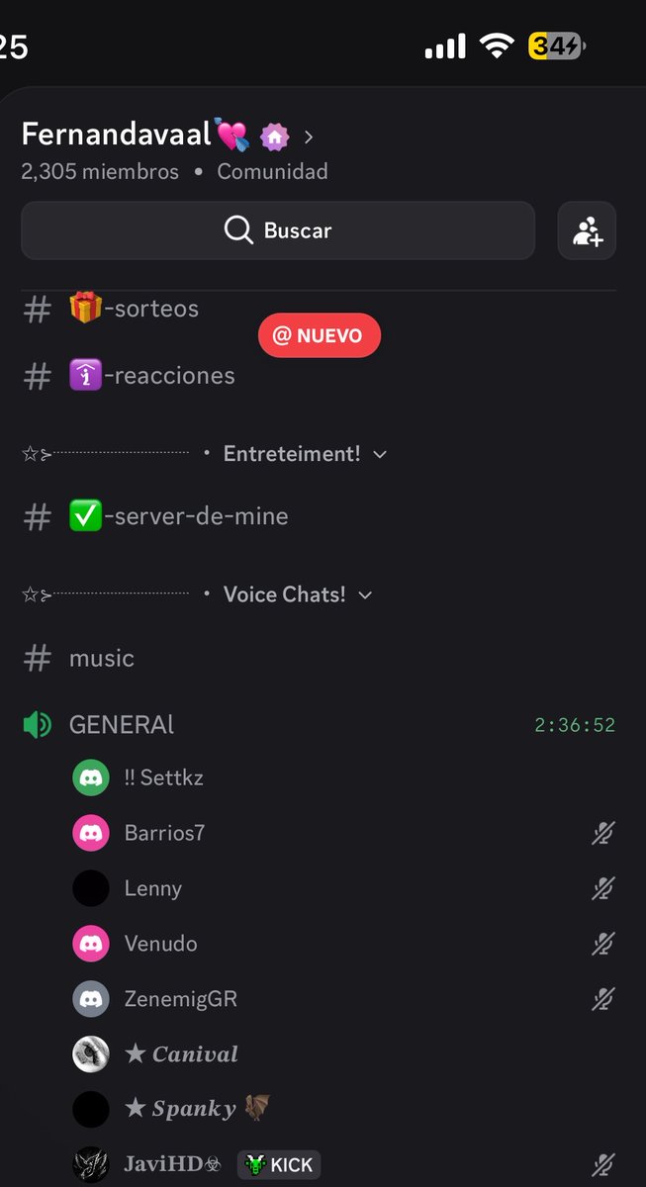
Task: Collapse the Entreteiment! category
Action: pos(305,454)
